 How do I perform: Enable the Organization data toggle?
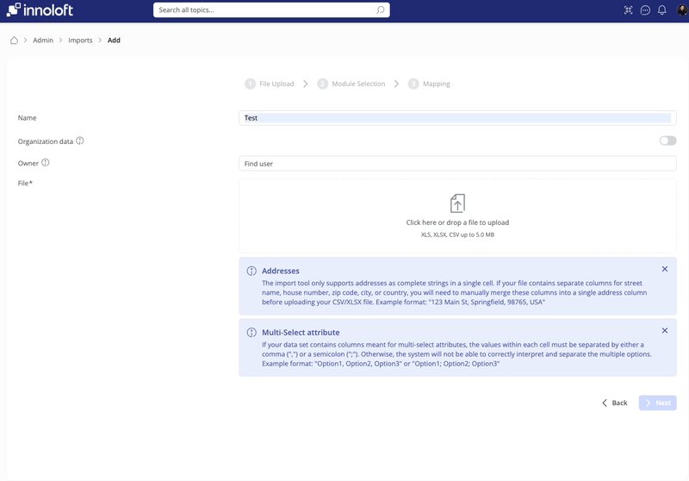(667, 141)
